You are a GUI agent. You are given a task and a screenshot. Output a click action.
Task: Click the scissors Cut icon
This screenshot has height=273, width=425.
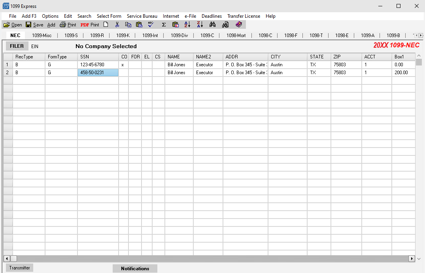[x=117, y=25]
